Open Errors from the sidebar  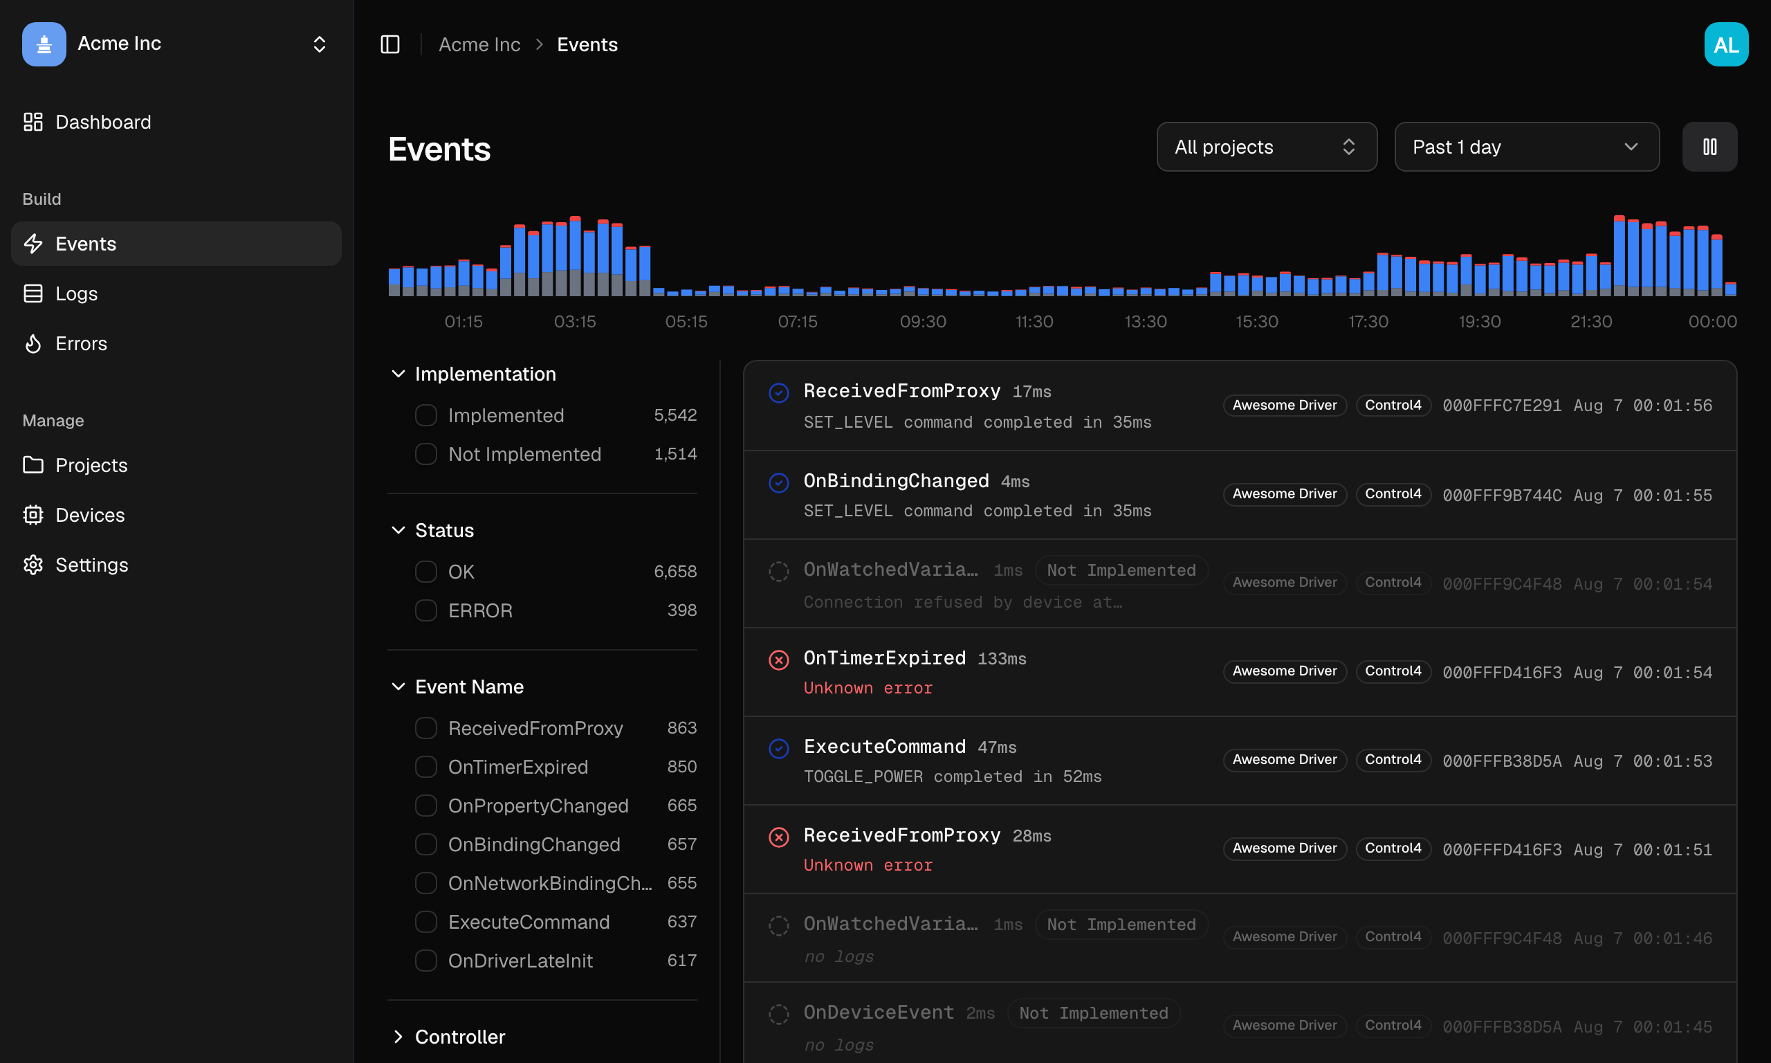coord(176,343)
